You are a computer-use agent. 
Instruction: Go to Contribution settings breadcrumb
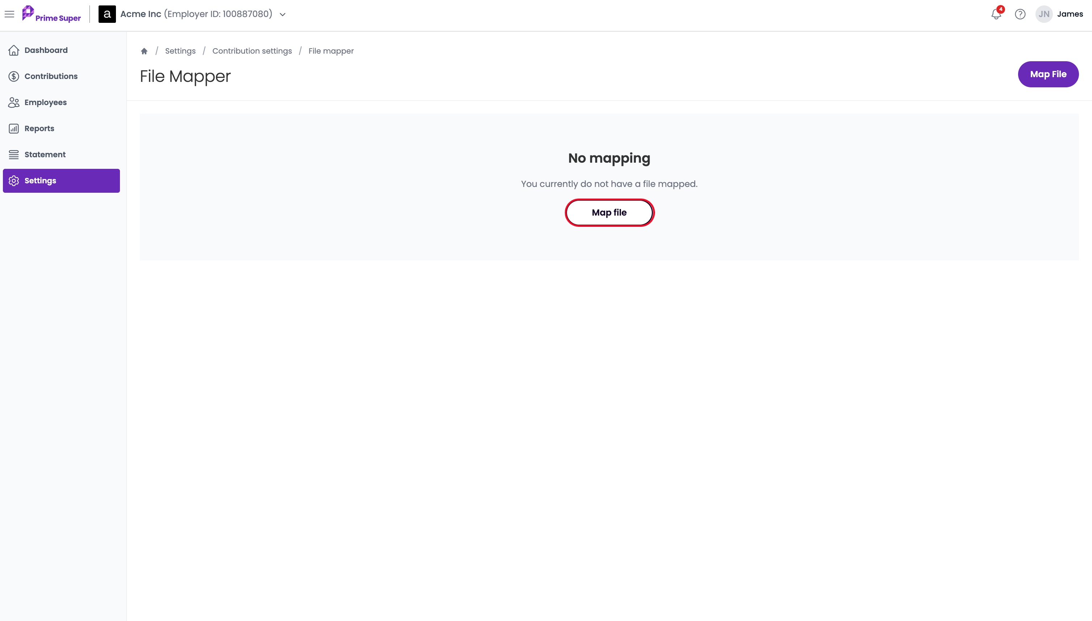[252, 51]
